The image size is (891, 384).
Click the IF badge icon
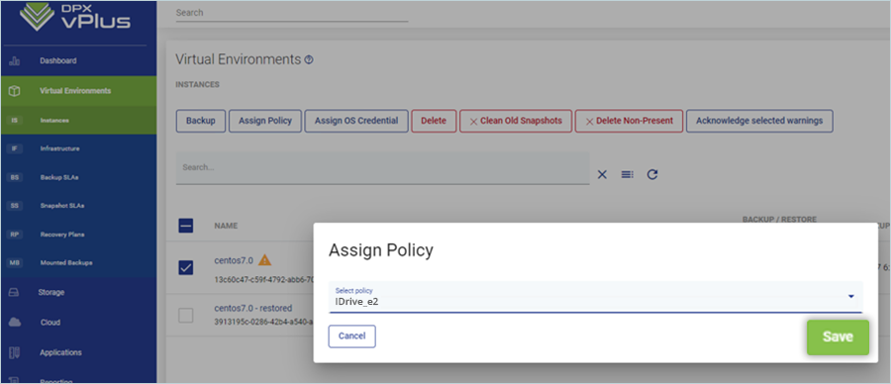[15, 148]
